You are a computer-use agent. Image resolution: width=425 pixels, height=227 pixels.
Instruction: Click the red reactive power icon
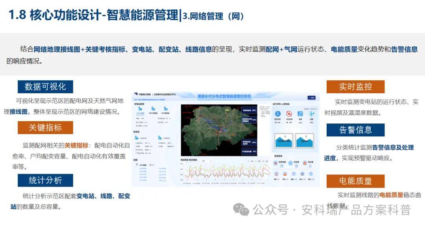[x=289, y=114]
